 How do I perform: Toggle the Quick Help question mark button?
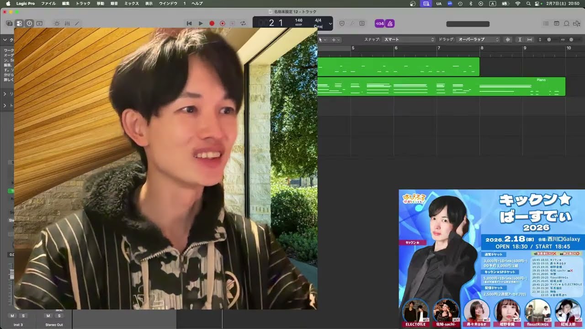pos(29,23)
